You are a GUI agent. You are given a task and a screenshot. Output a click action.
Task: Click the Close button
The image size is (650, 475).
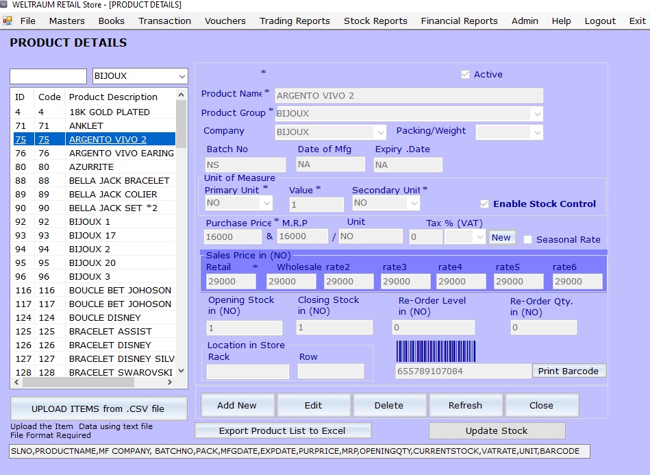click(x=541, y=405)
